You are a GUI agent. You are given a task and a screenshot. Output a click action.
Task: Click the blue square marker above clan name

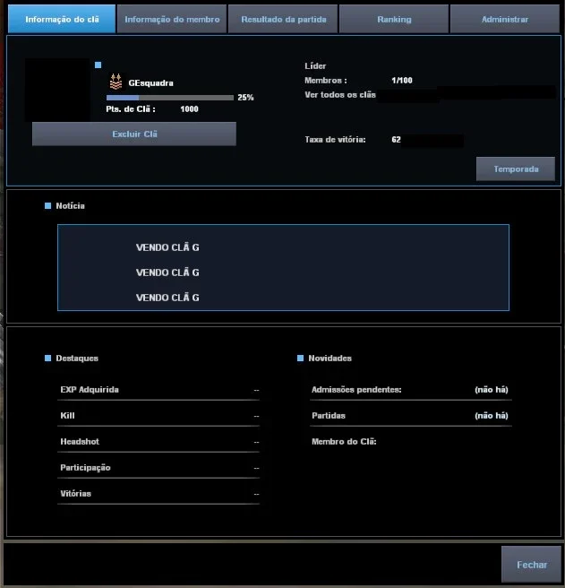(98, 65)
